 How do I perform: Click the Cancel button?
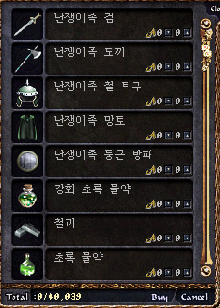tap(194, 296)
